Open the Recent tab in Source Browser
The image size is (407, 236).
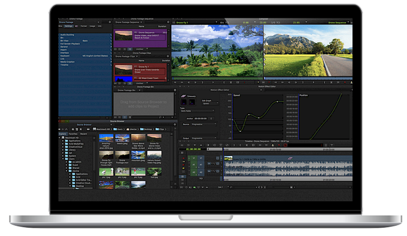[x=84, y=134]
